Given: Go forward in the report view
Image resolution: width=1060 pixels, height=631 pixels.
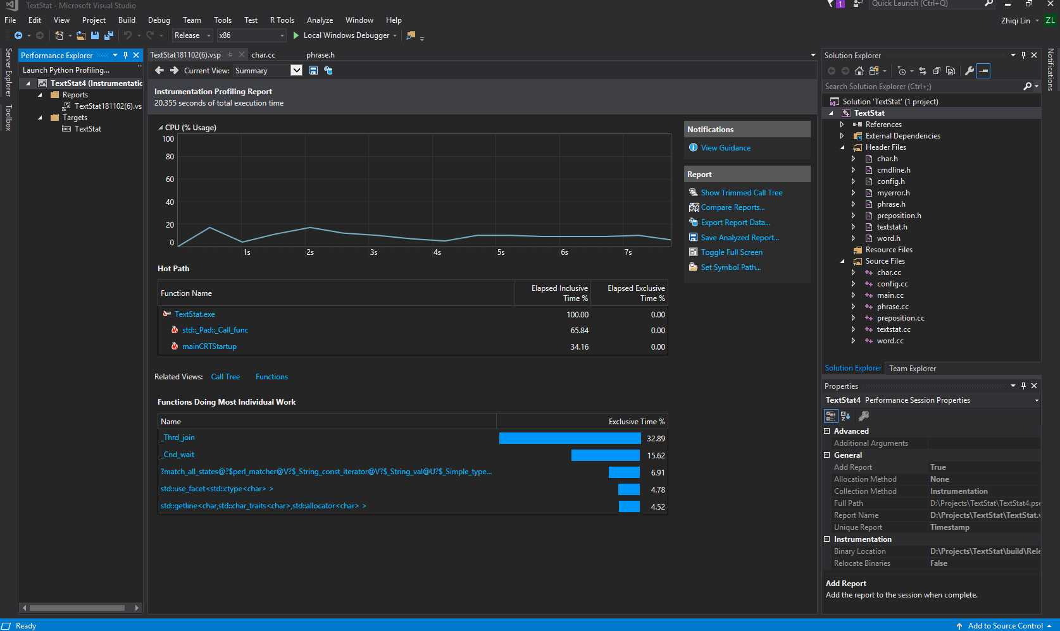Looking at the screenshot, I should (174, 70).
